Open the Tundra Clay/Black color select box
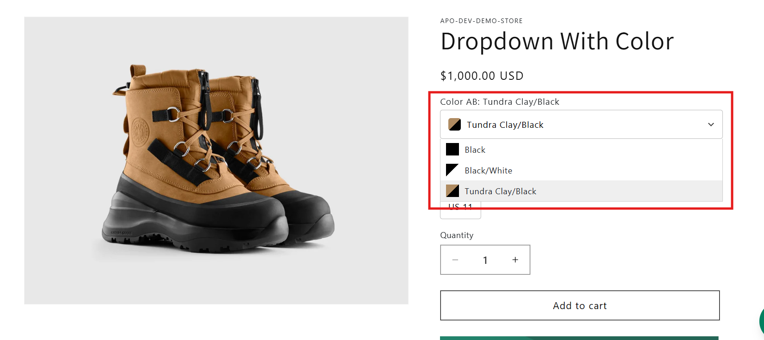 click(581, 125)
